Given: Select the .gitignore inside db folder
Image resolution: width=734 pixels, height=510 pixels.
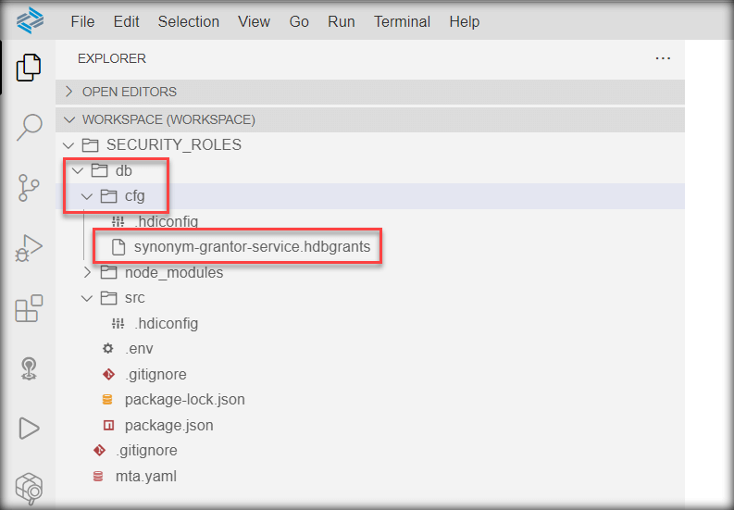Looking at the screenshot, I should (156, 374).
